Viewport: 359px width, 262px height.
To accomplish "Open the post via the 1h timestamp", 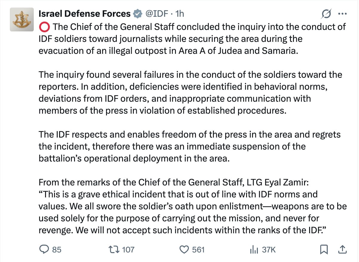I will tap(180, 13).
